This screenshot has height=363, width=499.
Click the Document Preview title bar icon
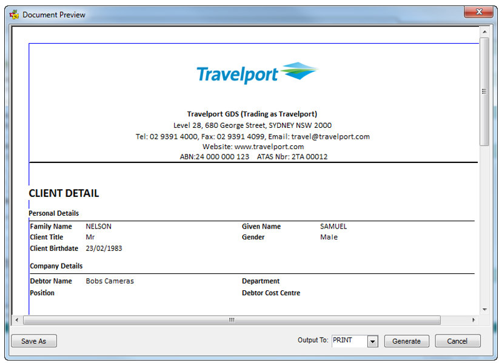(14, 15)
